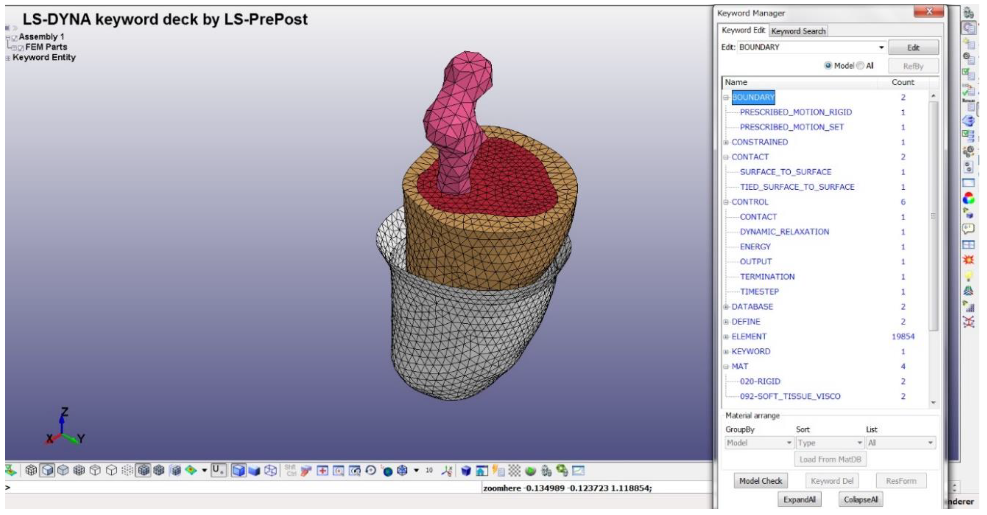Click the RefBy button

pos(913,66)
